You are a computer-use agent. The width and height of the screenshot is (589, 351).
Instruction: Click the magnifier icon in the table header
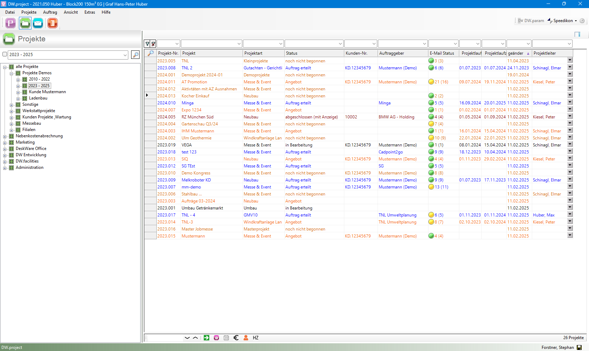point(150,53)
